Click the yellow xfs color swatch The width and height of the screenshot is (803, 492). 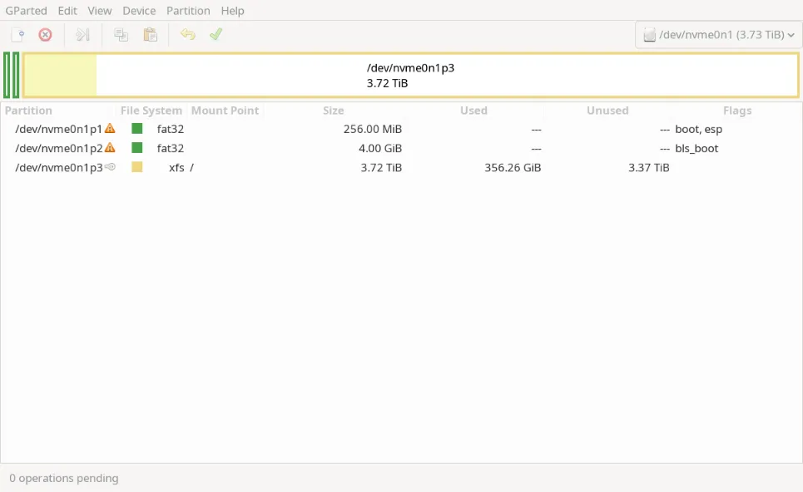(x=137, y=167)
